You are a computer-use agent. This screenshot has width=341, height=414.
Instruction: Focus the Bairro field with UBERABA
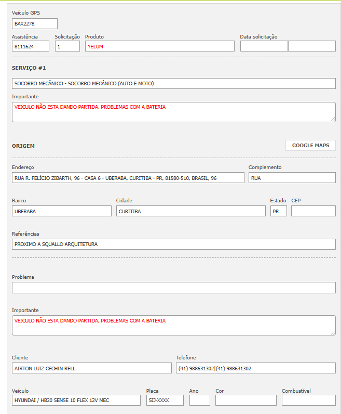pyautogui.click(x=61, y=211)
